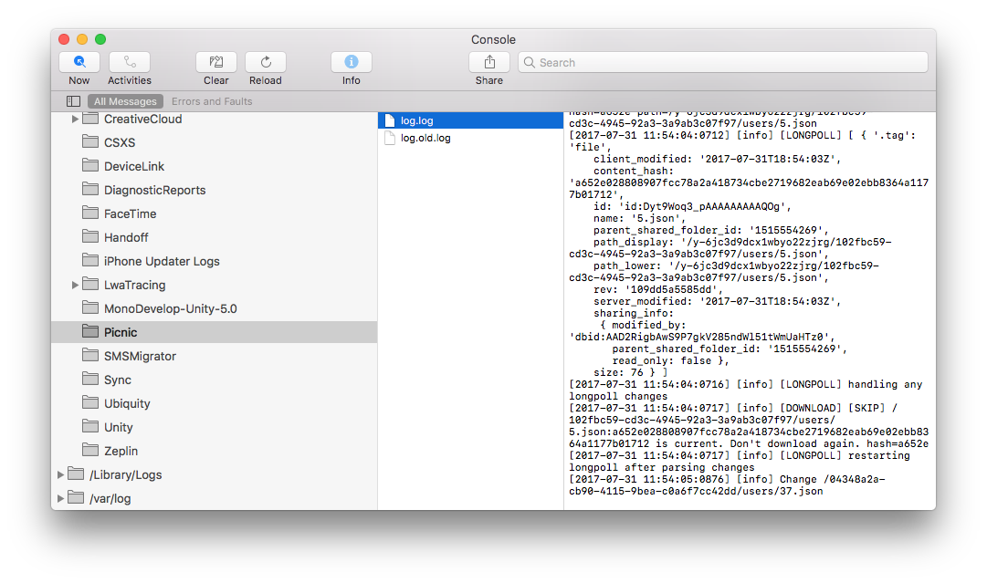This screenshot has height=583, width=987.
Task: Show details with the Info icon
Action: [352, 62]
